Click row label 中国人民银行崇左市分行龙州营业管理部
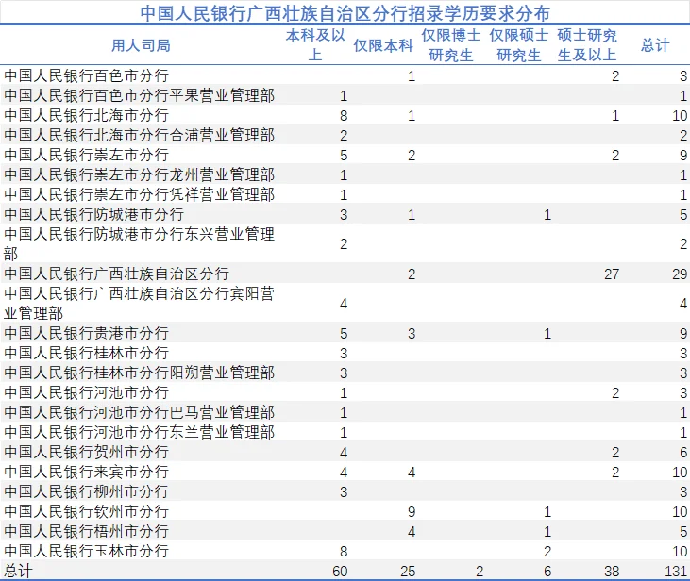 tap(139, 174)
